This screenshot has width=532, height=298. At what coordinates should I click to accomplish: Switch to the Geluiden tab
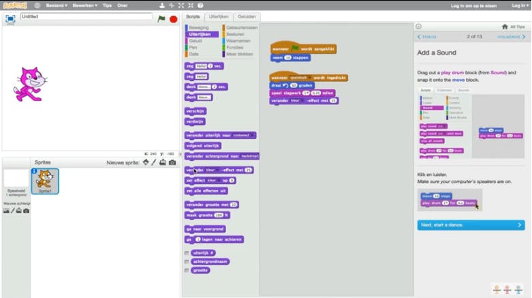click(x=247, y=16)
